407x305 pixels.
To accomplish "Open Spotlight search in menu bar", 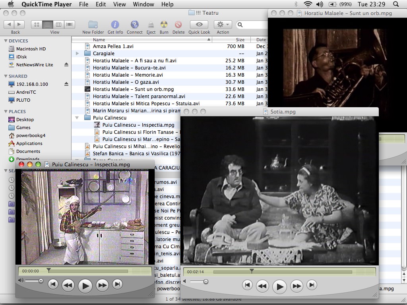I will (396, 4).
